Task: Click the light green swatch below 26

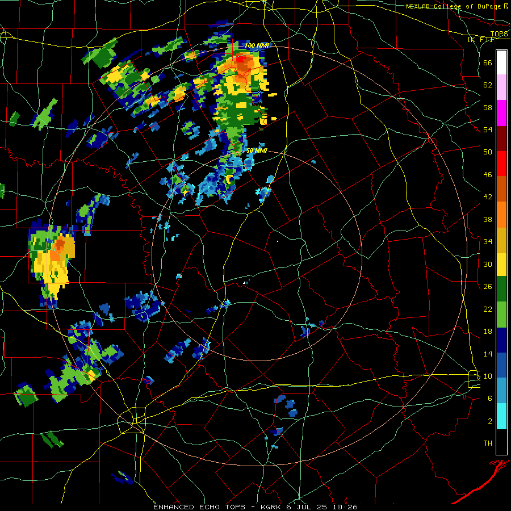Action: pyautogui.click(x=501, y=315)
